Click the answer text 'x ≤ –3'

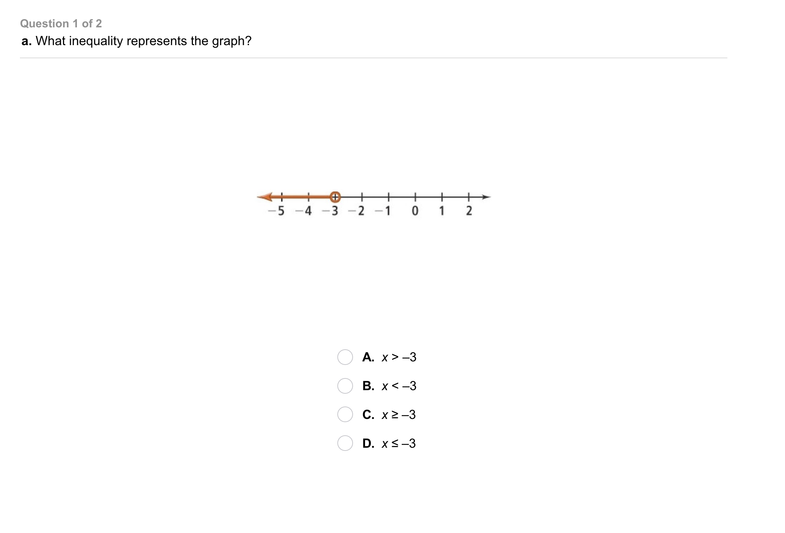399,443
